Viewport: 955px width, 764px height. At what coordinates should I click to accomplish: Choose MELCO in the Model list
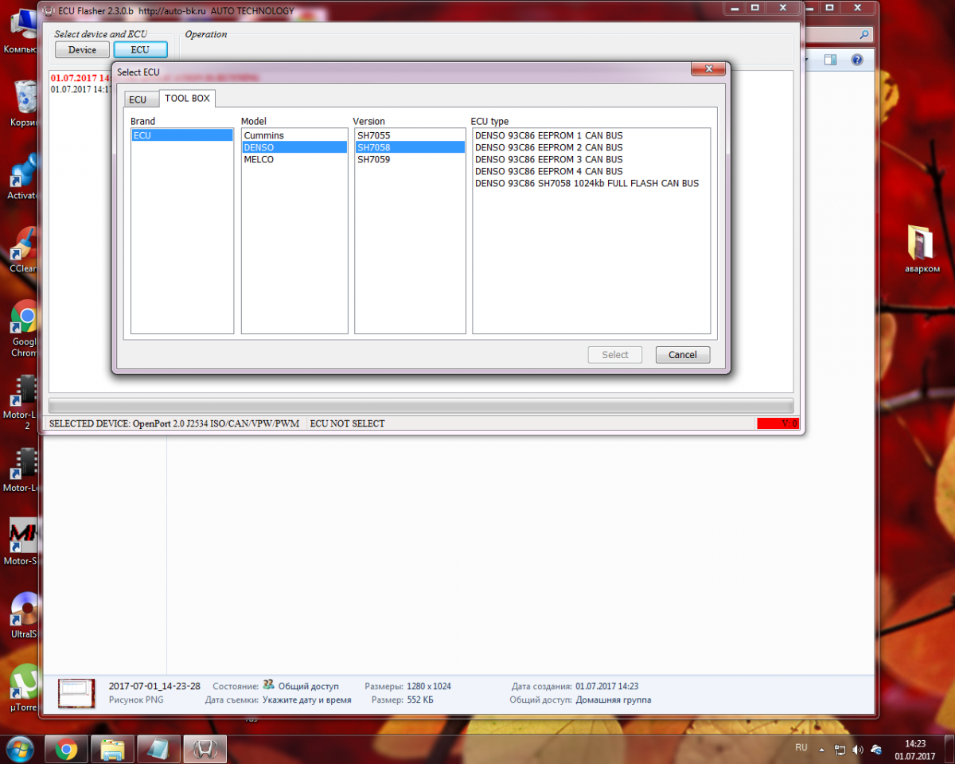294,159
